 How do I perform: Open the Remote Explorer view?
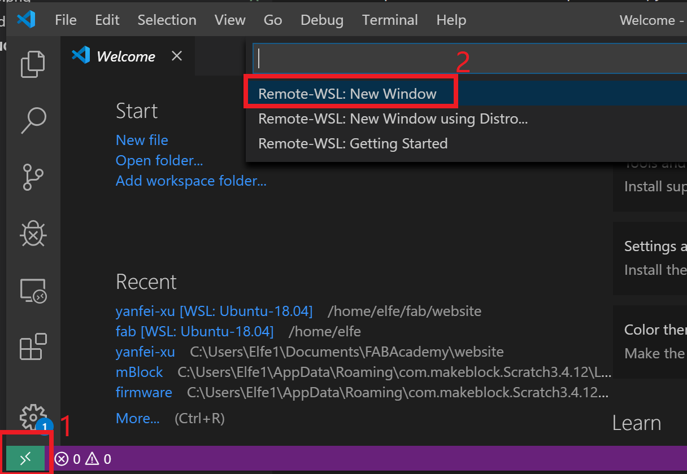pyautogui.click(x=33, y=291)
